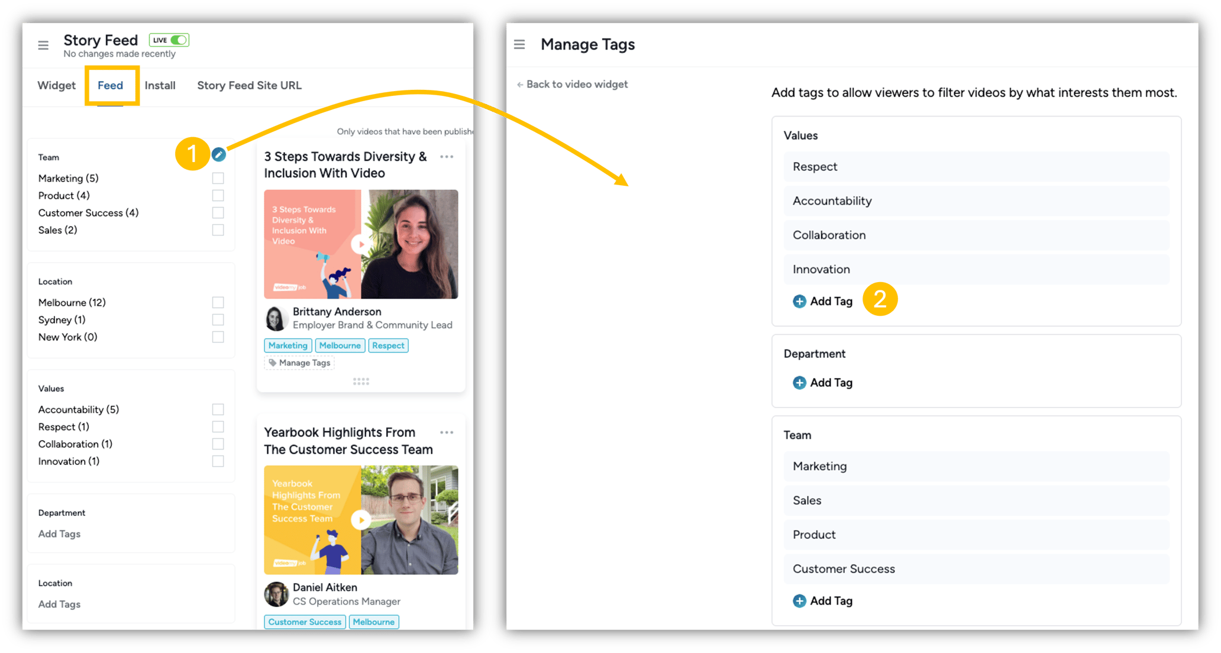Open the options menu on the Diversity video card
The width and height of the screenshot is (1221, 653).
[447, 156]
